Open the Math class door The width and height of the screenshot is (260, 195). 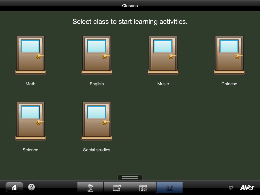point(30,55)
